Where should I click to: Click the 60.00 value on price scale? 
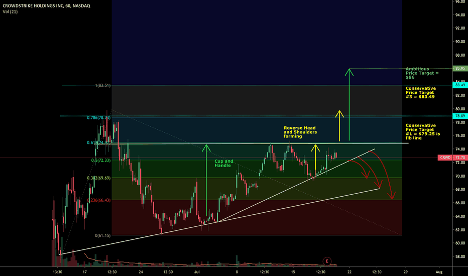tap(460, 243)
